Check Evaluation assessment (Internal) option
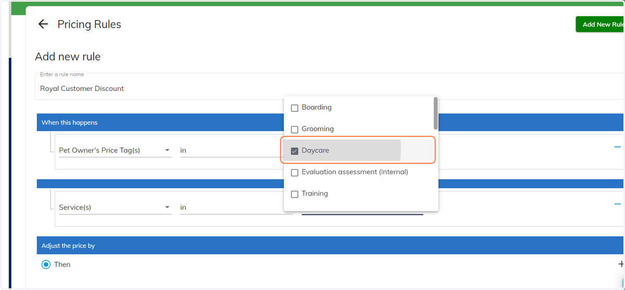This screenshot has width=625, height=290. pos(294,173)
